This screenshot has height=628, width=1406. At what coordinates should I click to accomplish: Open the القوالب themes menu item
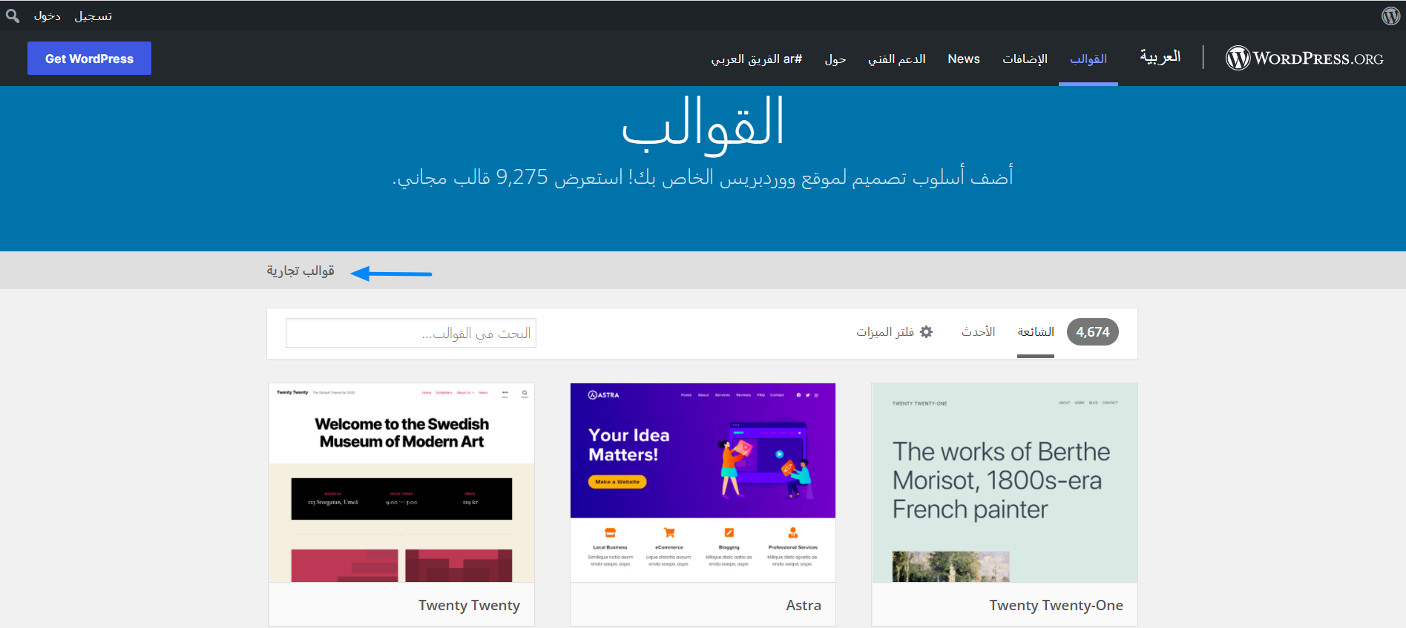(x=1088, y=59)
